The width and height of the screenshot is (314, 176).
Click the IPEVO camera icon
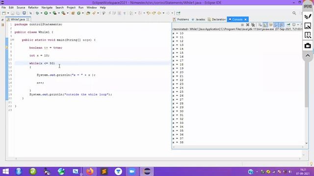tap(308, 45)
